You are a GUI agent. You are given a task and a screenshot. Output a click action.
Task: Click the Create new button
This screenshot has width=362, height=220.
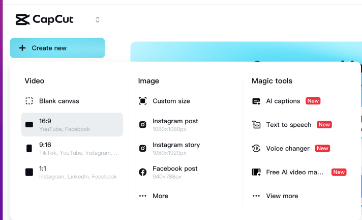[57, 48]
